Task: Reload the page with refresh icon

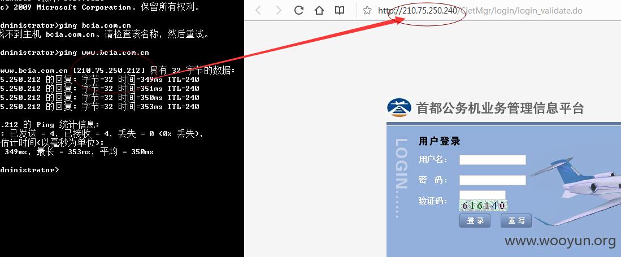Action: click(298, 10)
